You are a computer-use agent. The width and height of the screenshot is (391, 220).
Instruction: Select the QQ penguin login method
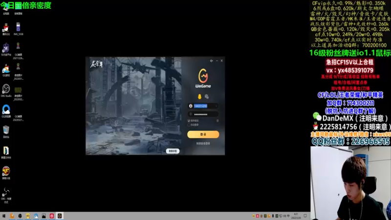coord(199,96)
